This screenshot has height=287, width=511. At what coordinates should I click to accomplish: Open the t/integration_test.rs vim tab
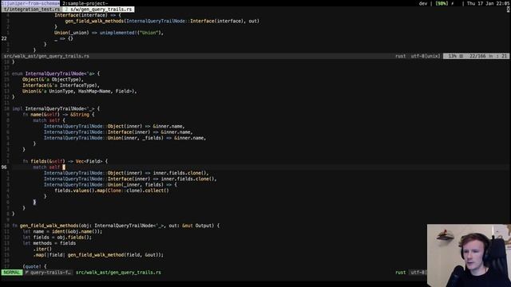[x=32, y=10]
